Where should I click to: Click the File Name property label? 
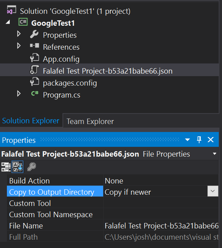26,226
